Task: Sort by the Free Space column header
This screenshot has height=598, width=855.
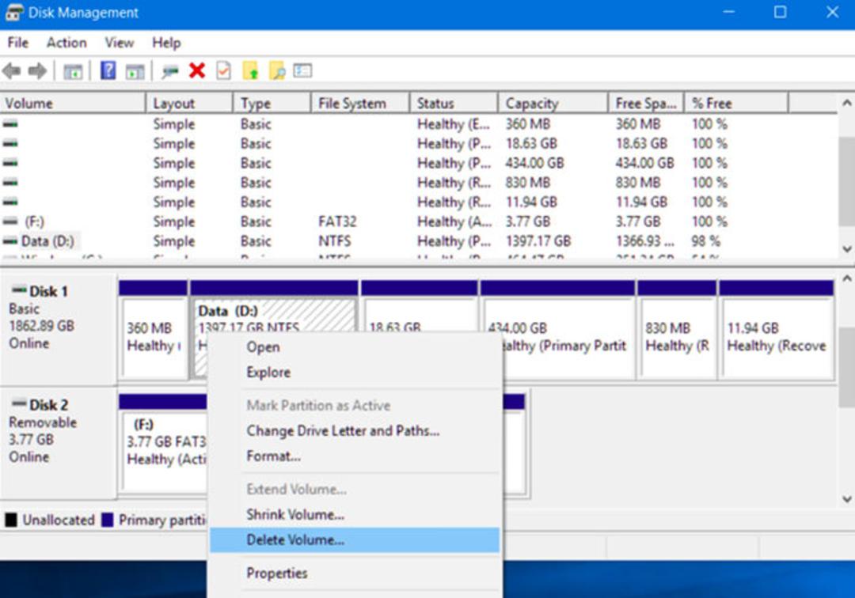Action: click(646, 103)
